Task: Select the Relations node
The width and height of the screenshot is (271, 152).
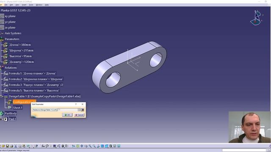Action: click(x=11, y=68)
